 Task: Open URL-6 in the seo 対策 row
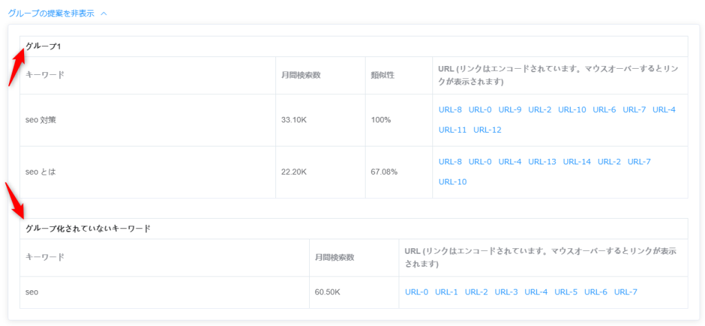pos(604,109)
